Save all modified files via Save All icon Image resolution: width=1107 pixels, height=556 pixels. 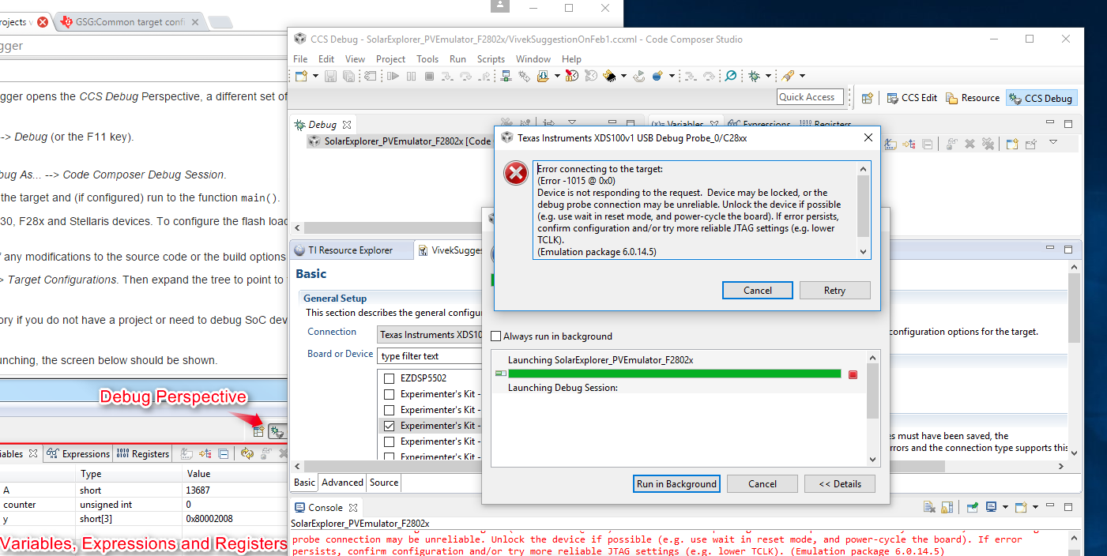coord(348,76)
